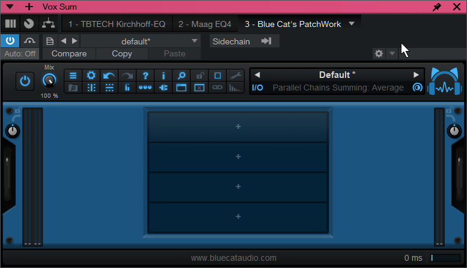Click the descending bars latency icon
Viewport: 467px width, 268px height.
236,88
